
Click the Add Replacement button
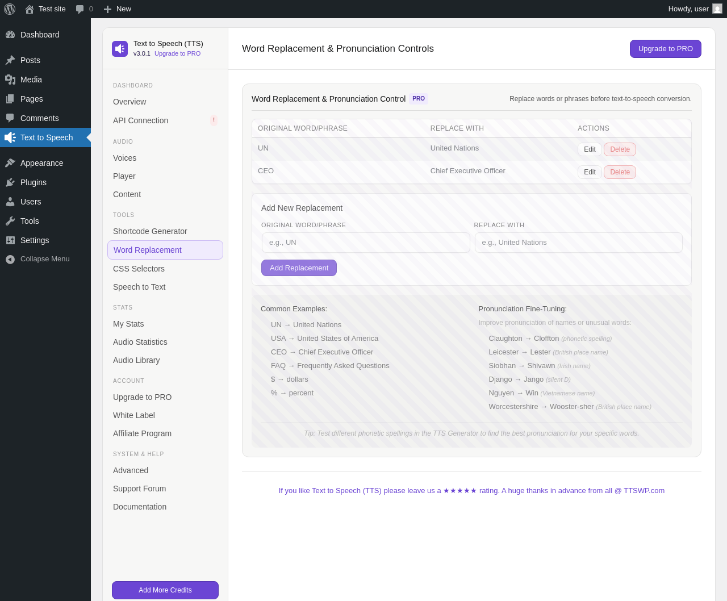point(299,268)
